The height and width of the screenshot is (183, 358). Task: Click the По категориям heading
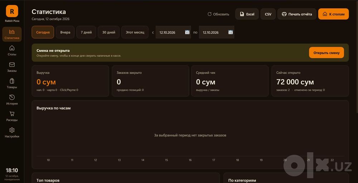tap(242, 180)
